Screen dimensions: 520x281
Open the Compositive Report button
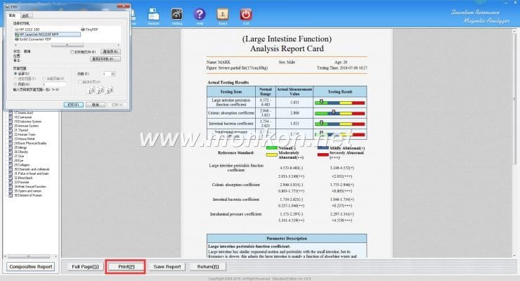[30, 266]
